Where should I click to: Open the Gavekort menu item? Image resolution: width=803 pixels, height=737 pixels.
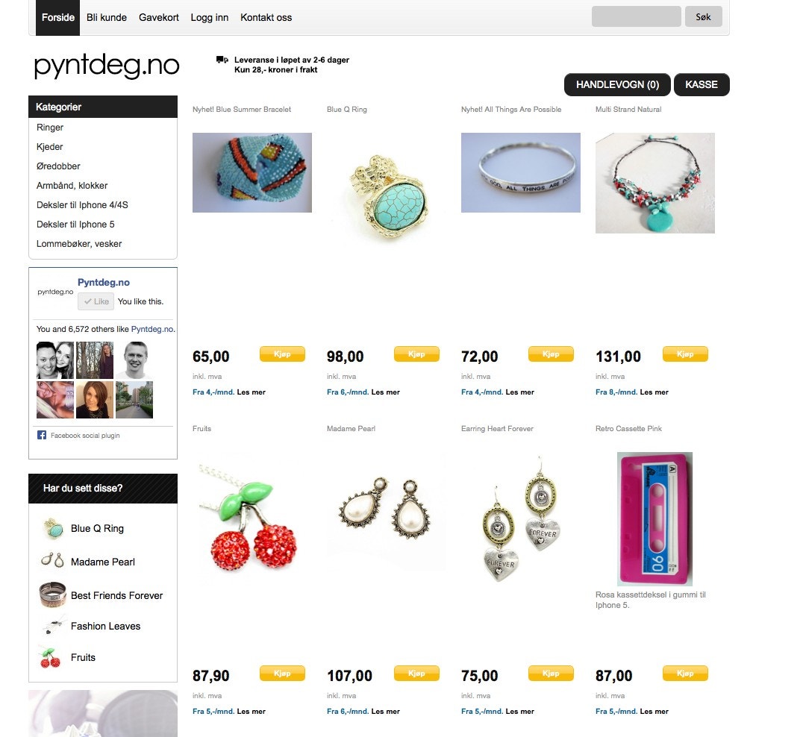tap(159, 17)
